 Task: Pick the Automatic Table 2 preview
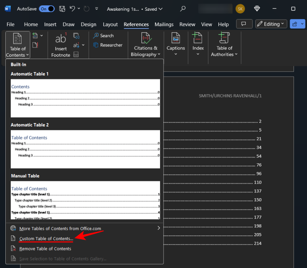coord(85,149)
